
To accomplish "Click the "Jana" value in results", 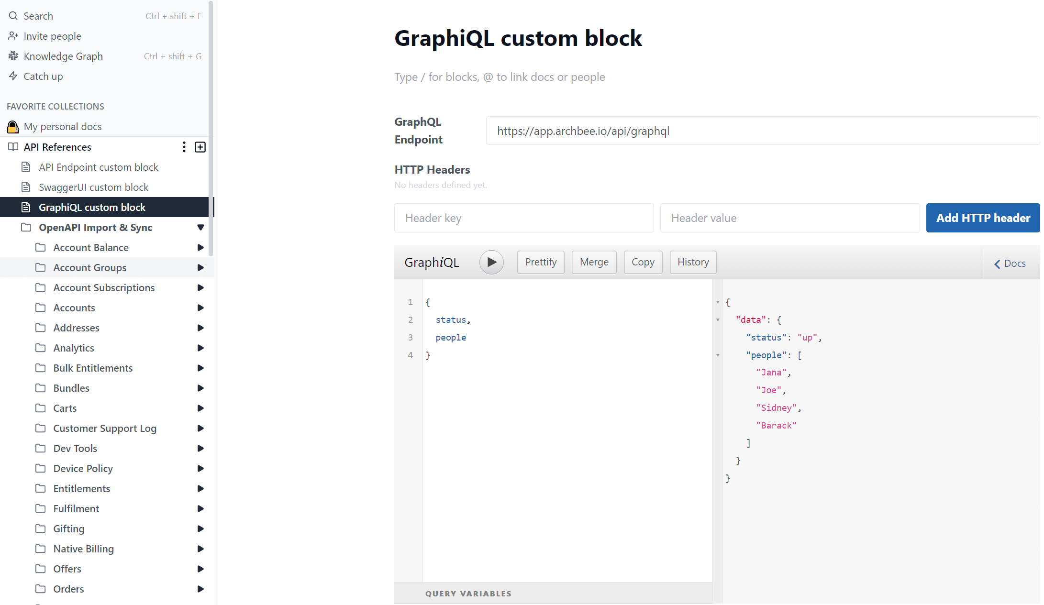I will [771, 373].
